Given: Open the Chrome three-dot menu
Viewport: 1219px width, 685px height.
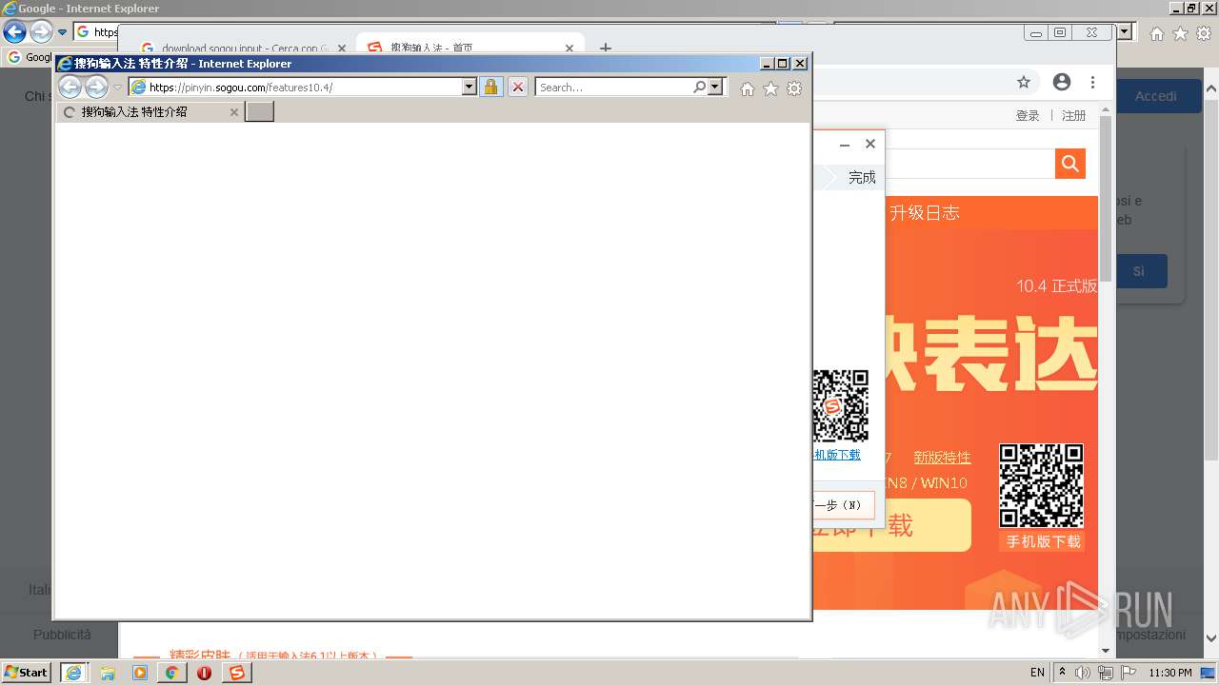Looking at the screenshot, I should [x=1092, y=83].
